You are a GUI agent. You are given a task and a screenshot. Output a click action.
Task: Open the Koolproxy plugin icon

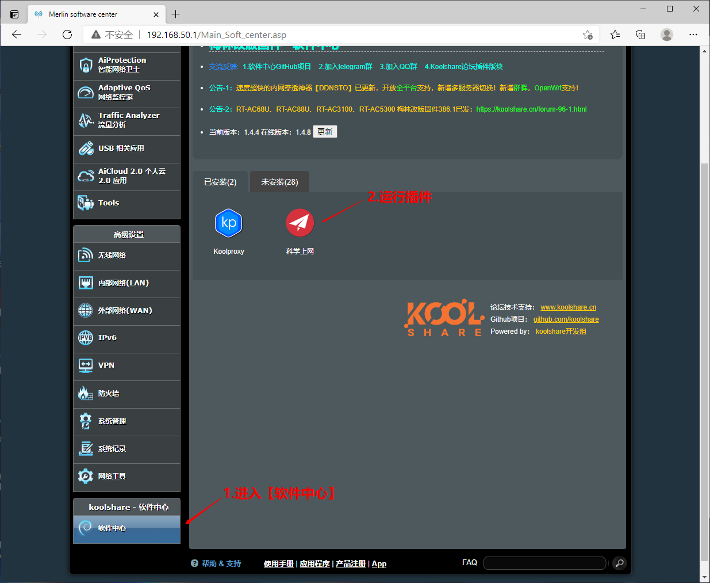tap(228, 223)
